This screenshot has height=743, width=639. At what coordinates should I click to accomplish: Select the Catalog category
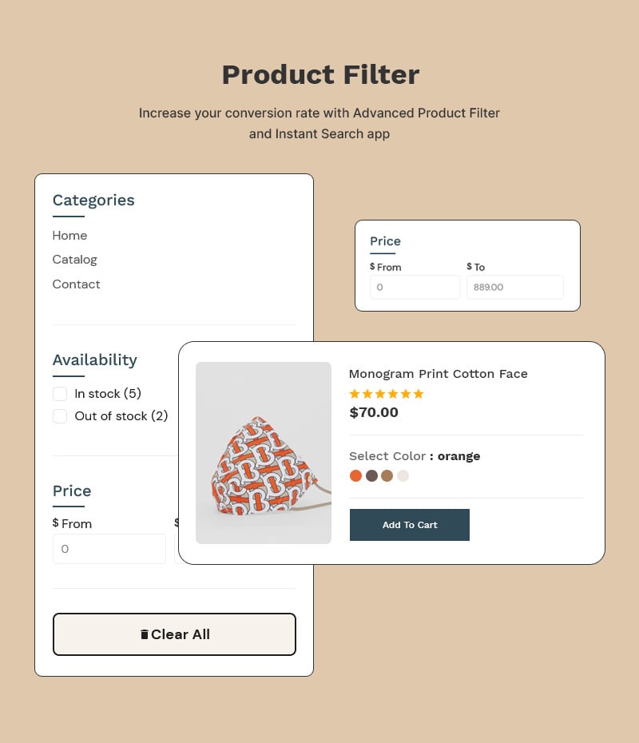(74, 260)
